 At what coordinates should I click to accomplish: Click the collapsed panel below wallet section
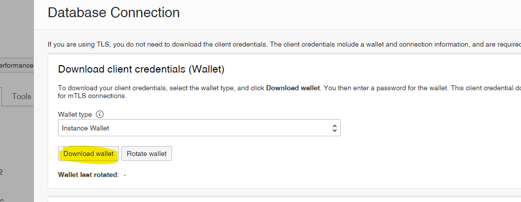(x=284, y=199)
